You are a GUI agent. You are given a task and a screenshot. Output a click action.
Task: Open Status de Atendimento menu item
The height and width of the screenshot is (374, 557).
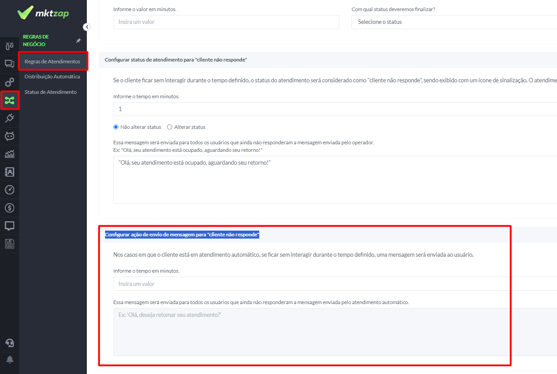click(x=51, y=92)
